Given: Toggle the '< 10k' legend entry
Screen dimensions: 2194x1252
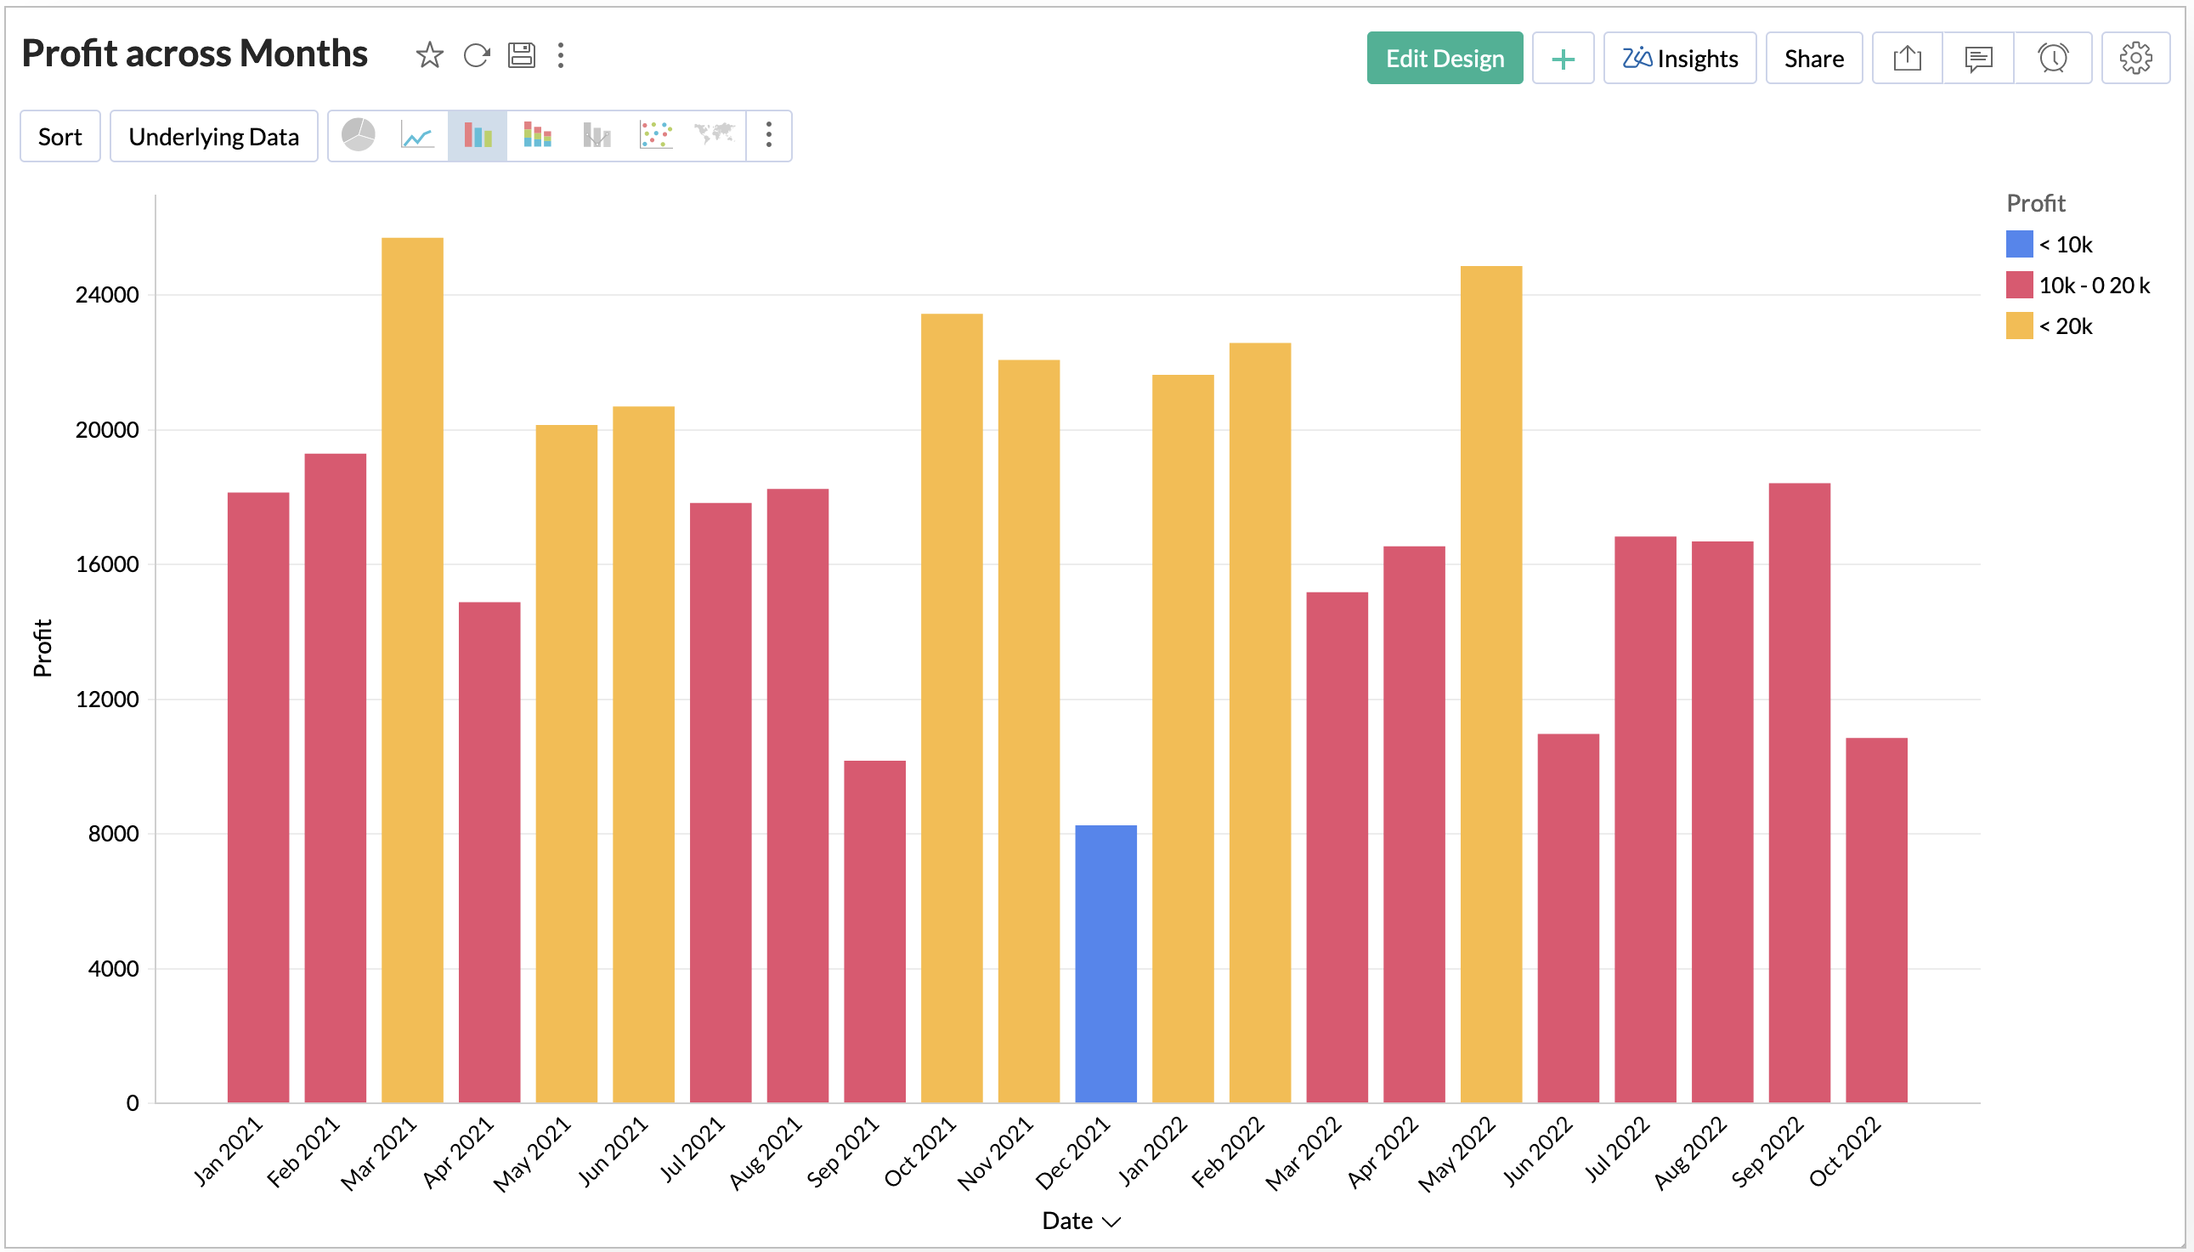Looking at the screenshot, I should coord(2064,244).
